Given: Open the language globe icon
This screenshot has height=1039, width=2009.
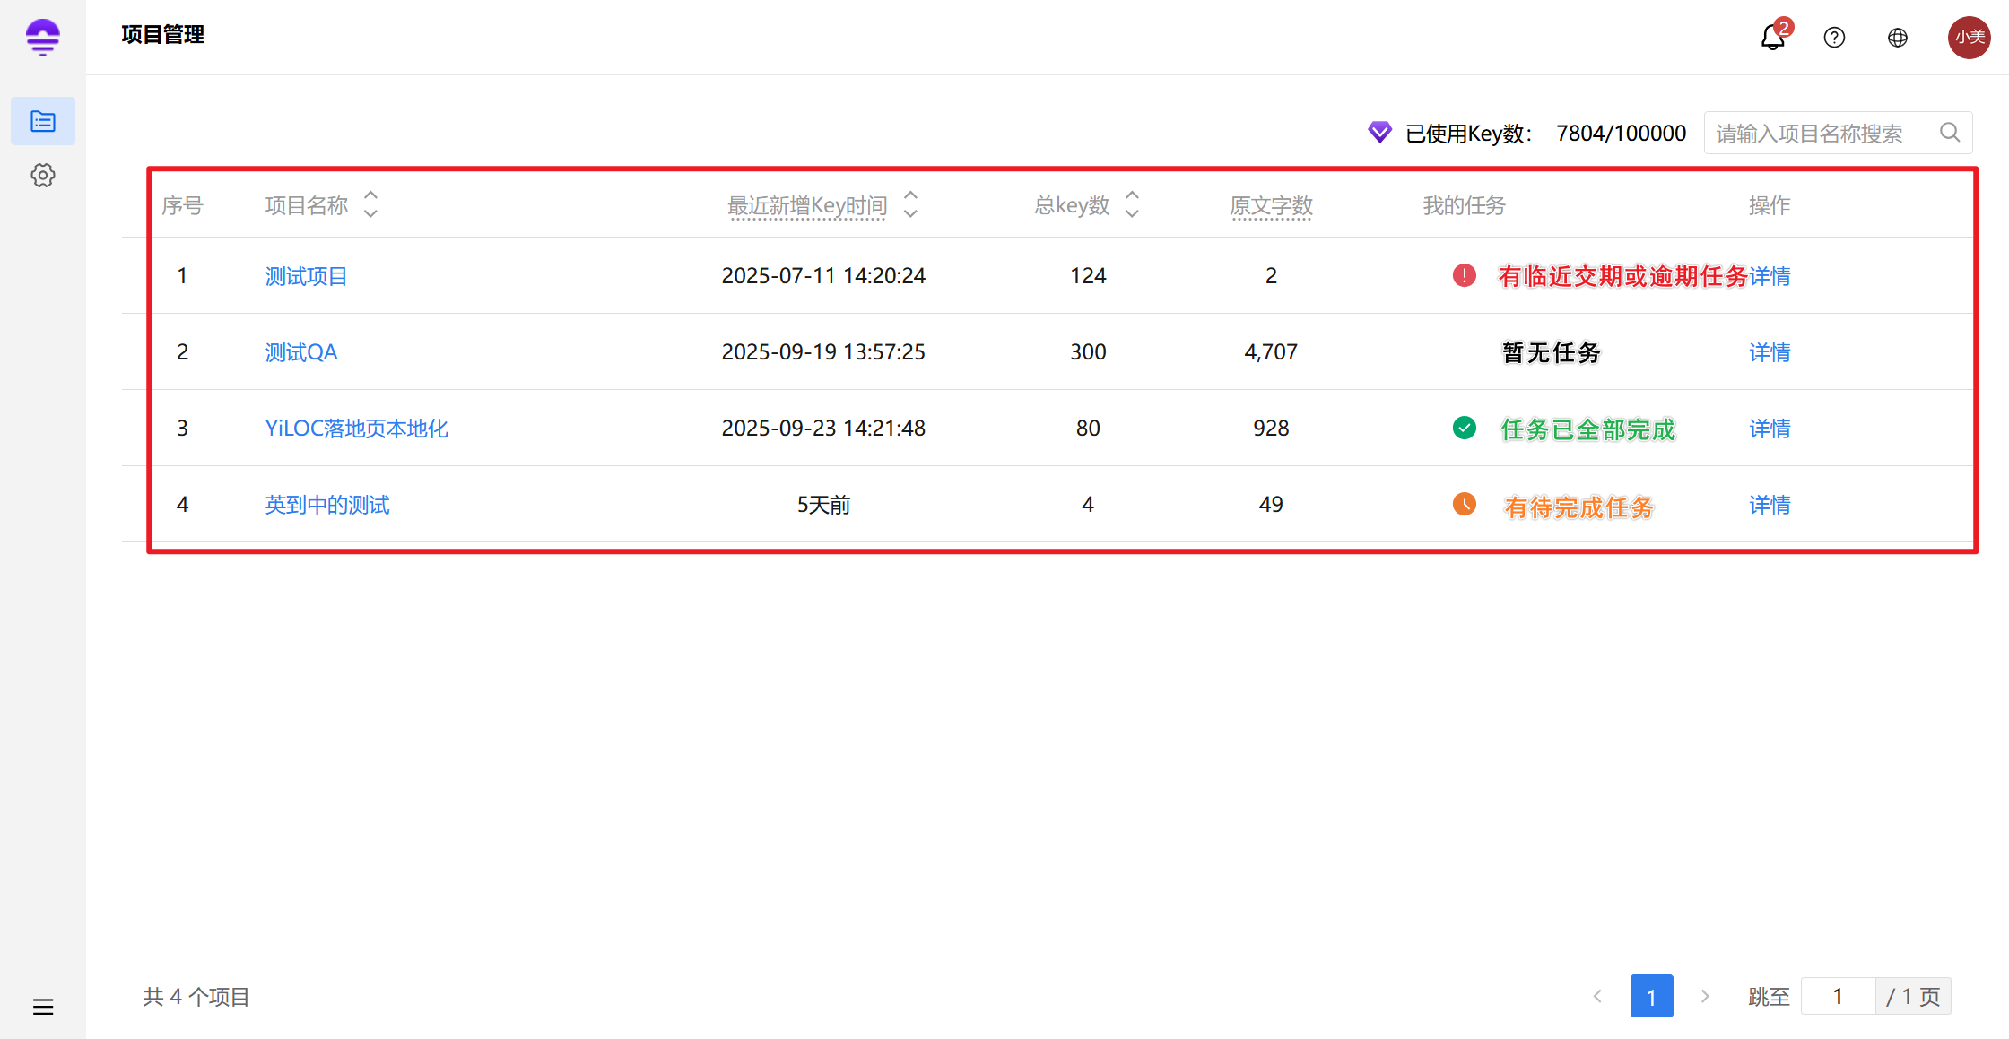Looking at the screenshot, I should point(1898,38).
